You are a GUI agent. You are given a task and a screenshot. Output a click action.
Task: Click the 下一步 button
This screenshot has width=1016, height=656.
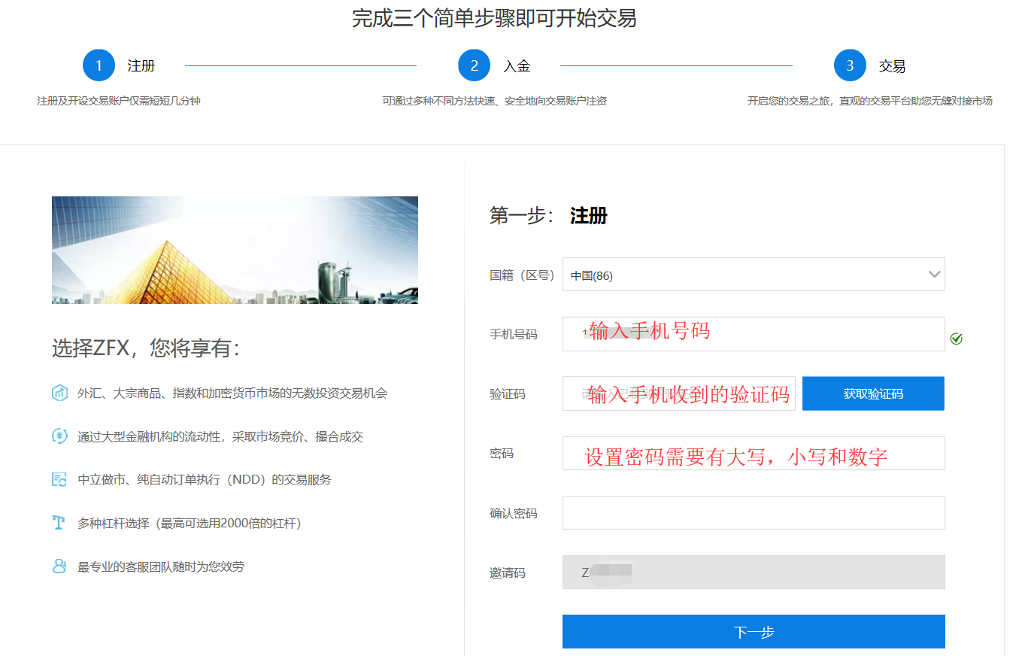pyautogui.click(x=753, y=632)
